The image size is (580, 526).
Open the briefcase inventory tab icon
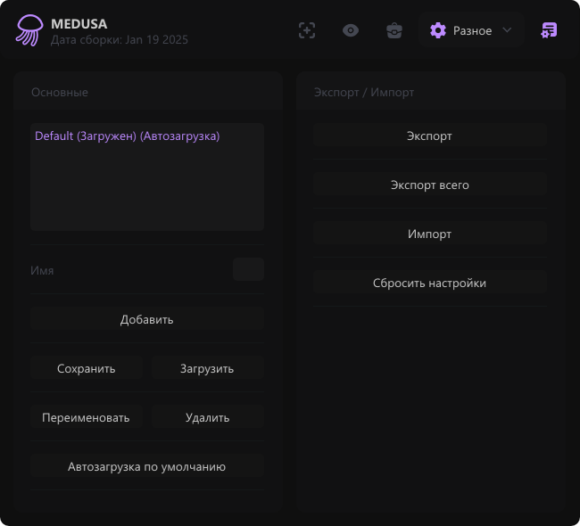394,30
